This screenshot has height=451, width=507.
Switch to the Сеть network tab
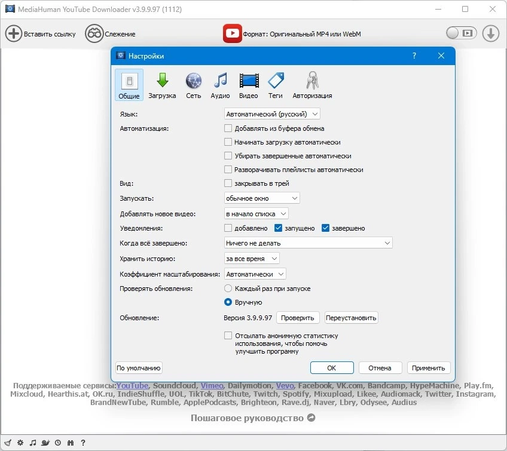click(x=193, y=85)
